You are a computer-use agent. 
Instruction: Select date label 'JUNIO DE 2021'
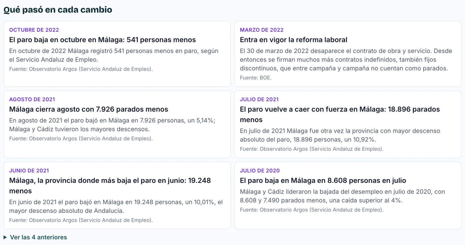[x=29, y=171]
